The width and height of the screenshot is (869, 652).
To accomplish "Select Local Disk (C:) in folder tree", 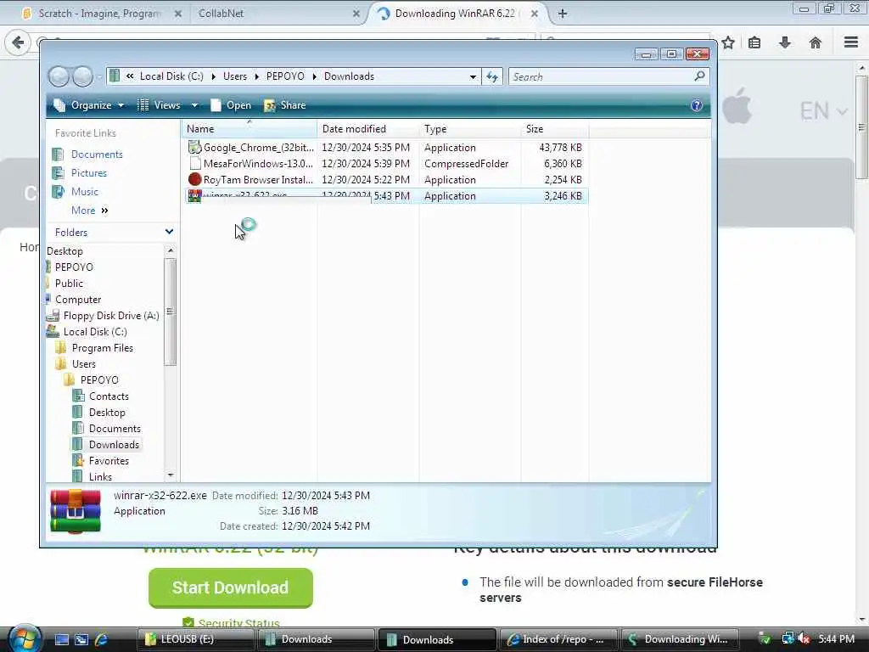I will (x=95, y=332).
